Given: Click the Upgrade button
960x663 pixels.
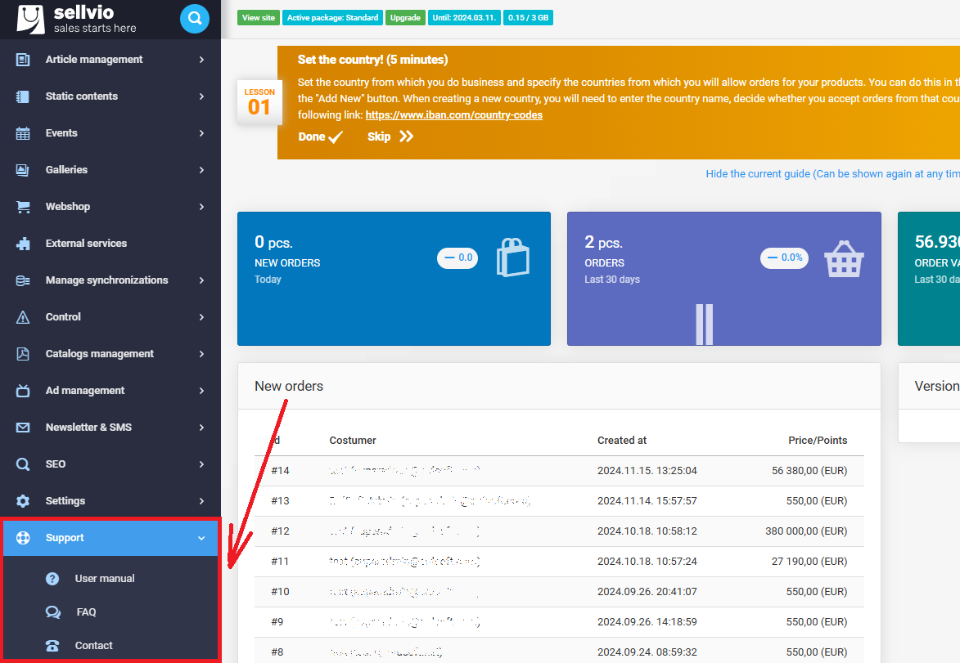Looking at the screenshot, I should (x=405, y=16).
